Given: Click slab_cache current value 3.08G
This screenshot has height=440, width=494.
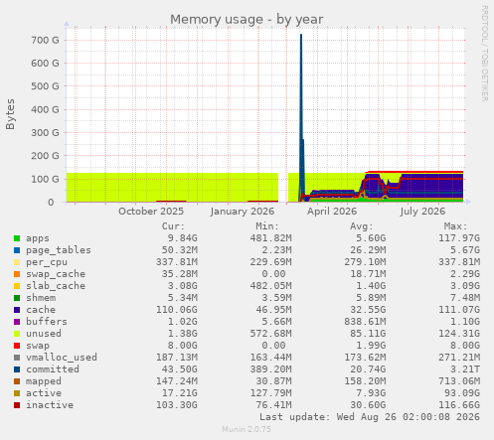Looking at the screenshot, I should point(183,286).
